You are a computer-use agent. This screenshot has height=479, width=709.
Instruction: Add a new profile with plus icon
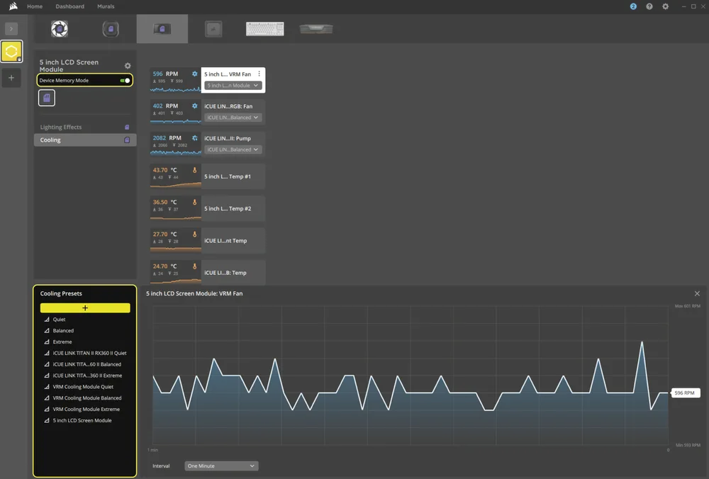tap(11, 78)
